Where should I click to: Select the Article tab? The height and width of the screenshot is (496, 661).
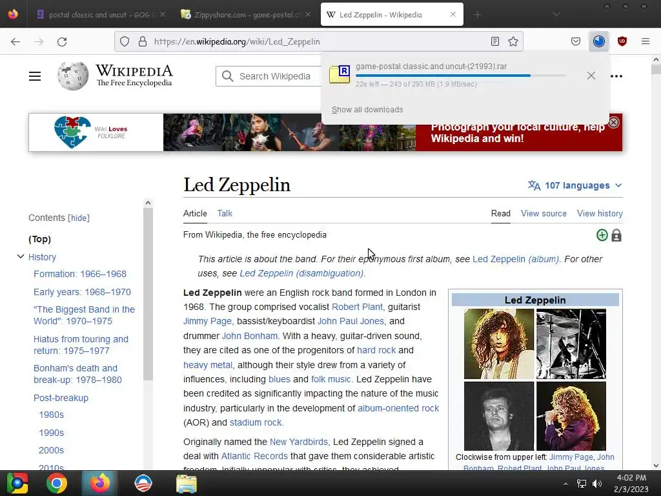click(x=195, y=213)
